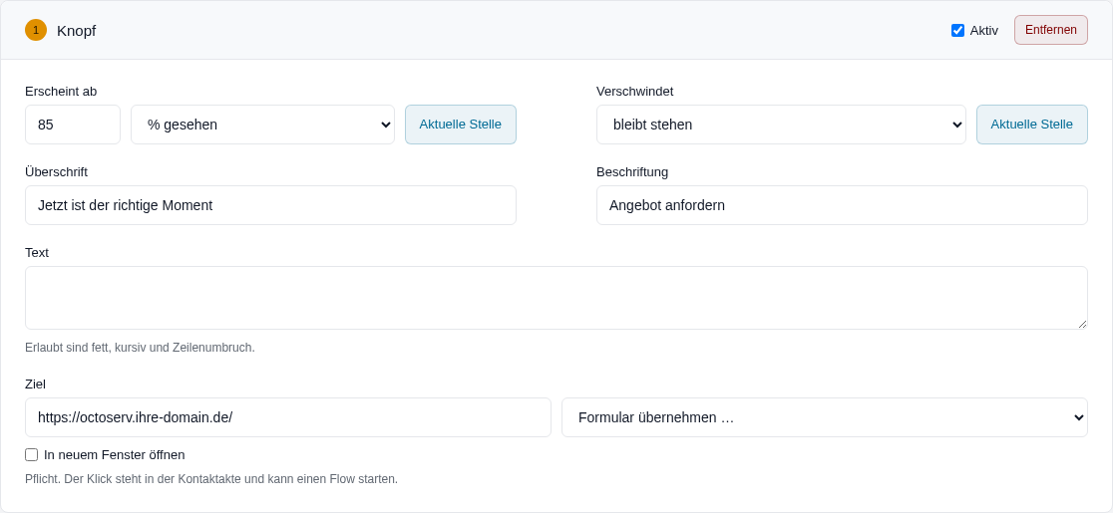Click the In neuem Fenster öffnen label
The image size is (1113, 513).
coord(115,455)
